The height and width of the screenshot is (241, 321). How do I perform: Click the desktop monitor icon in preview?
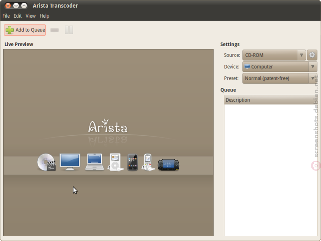pos(70,162)
